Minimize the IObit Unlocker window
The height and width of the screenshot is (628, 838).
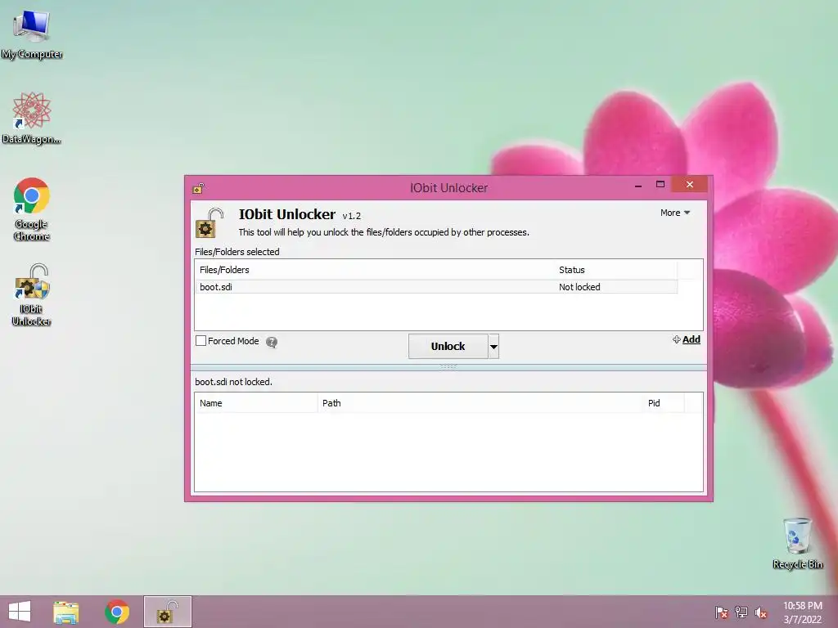click(638, 185)
